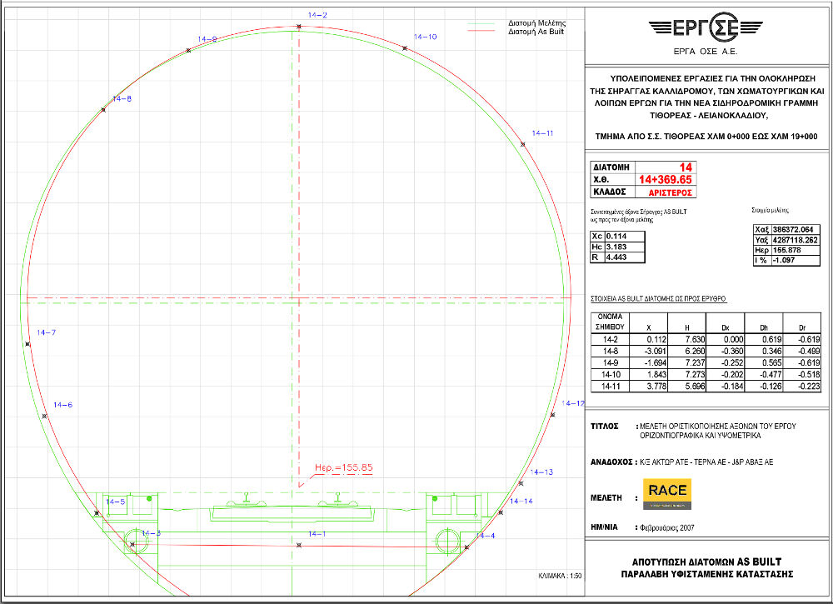Select blue point label 14-8 on the drawing
The height and width of the screenshot is (604, 833).
click(122, 99)
